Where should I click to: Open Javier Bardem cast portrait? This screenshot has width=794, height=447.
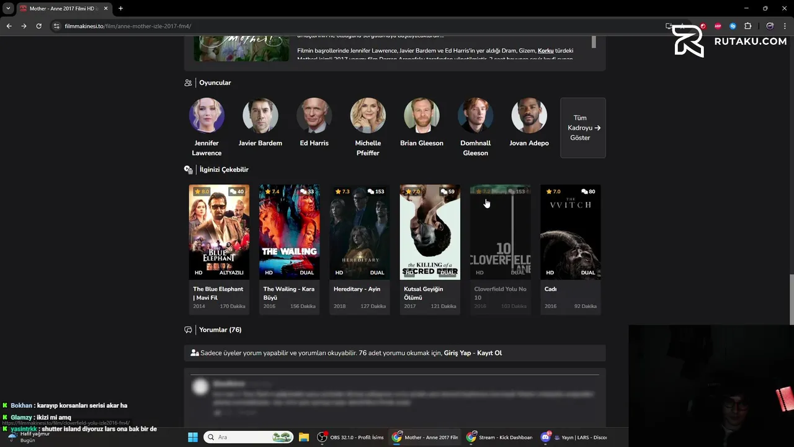[261, 115]
